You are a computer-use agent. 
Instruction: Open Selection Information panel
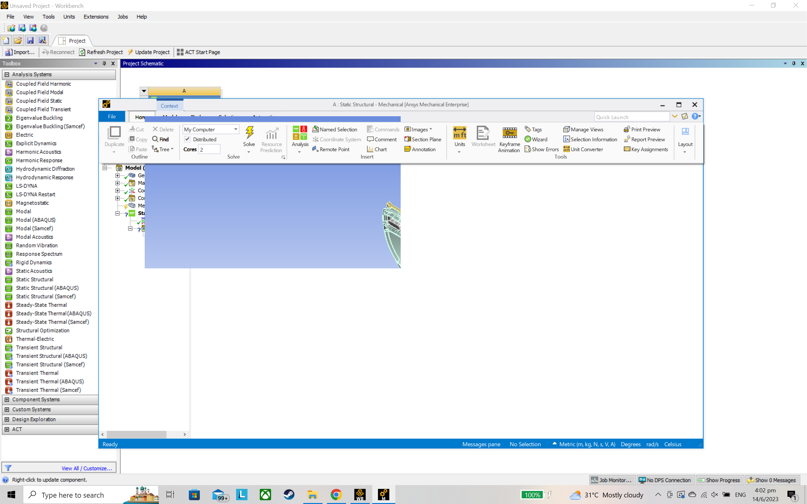[x=590, y=139]
